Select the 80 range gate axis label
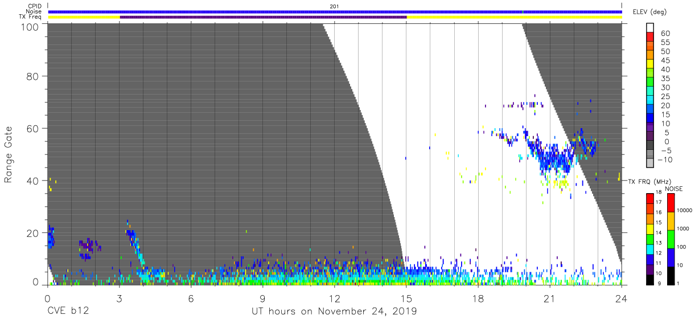The height and width of the screenshot is (323, 699). tap(32, 75)
